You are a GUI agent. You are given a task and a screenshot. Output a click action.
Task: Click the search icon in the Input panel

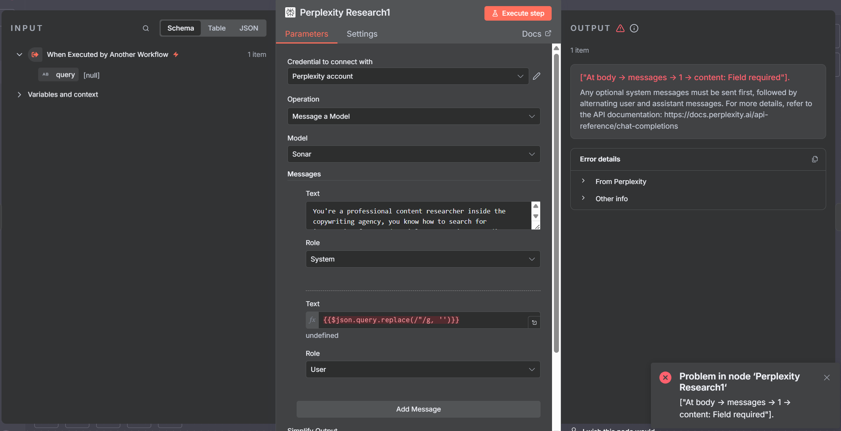[146, 28]
